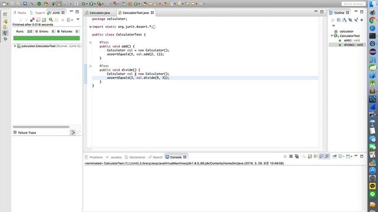Select divide() : void in Outline
378x212 pixels.
coord(353,45)
